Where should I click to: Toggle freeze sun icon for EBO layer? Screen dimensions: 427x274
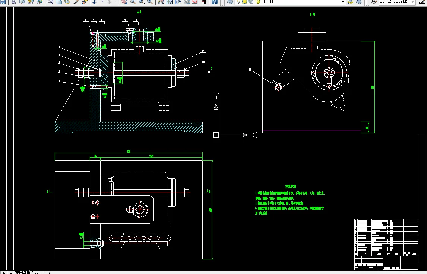[x=245, y=2]
